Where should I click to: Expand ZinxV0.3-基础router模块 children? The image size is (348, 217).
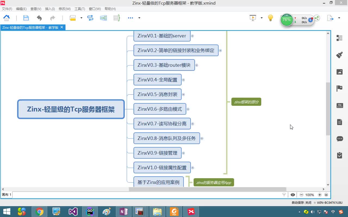(x=197, y=65)
